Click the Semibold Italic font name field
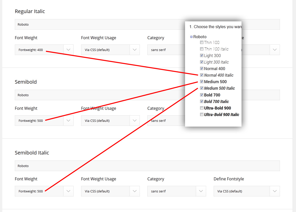Viewport: 296px width, 212px height. coord(147,166)
